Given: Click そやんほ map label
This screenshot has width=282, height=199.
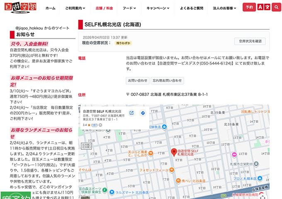Looking at the screenshot, I should (85, 170).
